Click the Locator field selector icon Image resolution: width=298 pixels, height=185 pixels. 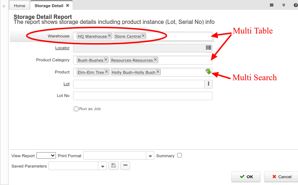[209, 48]
